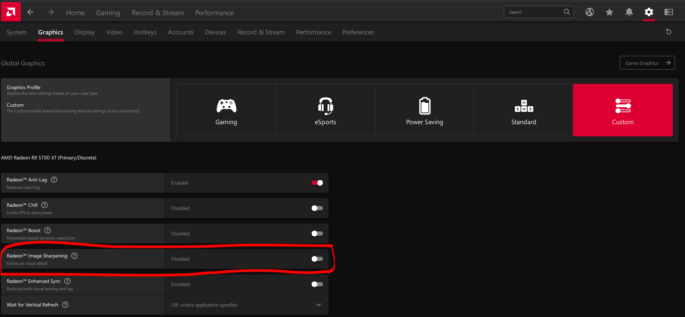Click 'Off, unless application specifies' value

204,305
